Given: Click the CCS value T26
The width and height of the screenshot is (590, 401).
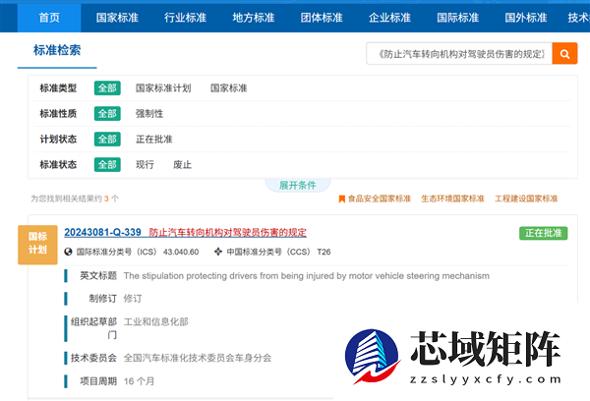Looking at the screenshot, I should tap(324, 252).
